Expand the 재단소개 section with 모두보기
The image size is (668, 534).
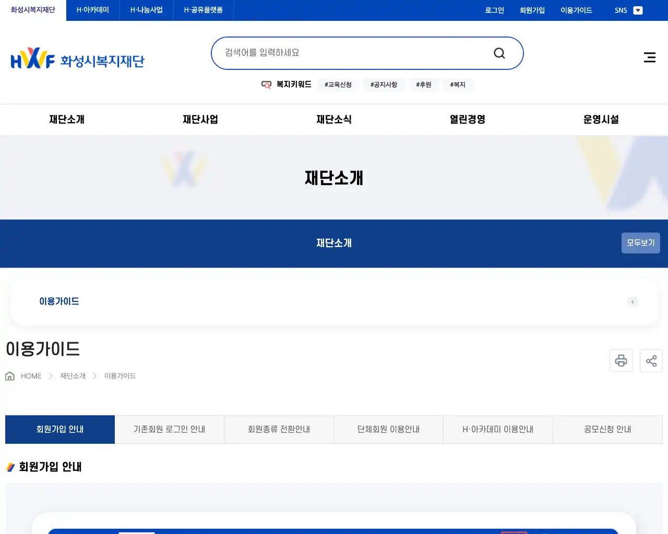(x=640, y=242)
